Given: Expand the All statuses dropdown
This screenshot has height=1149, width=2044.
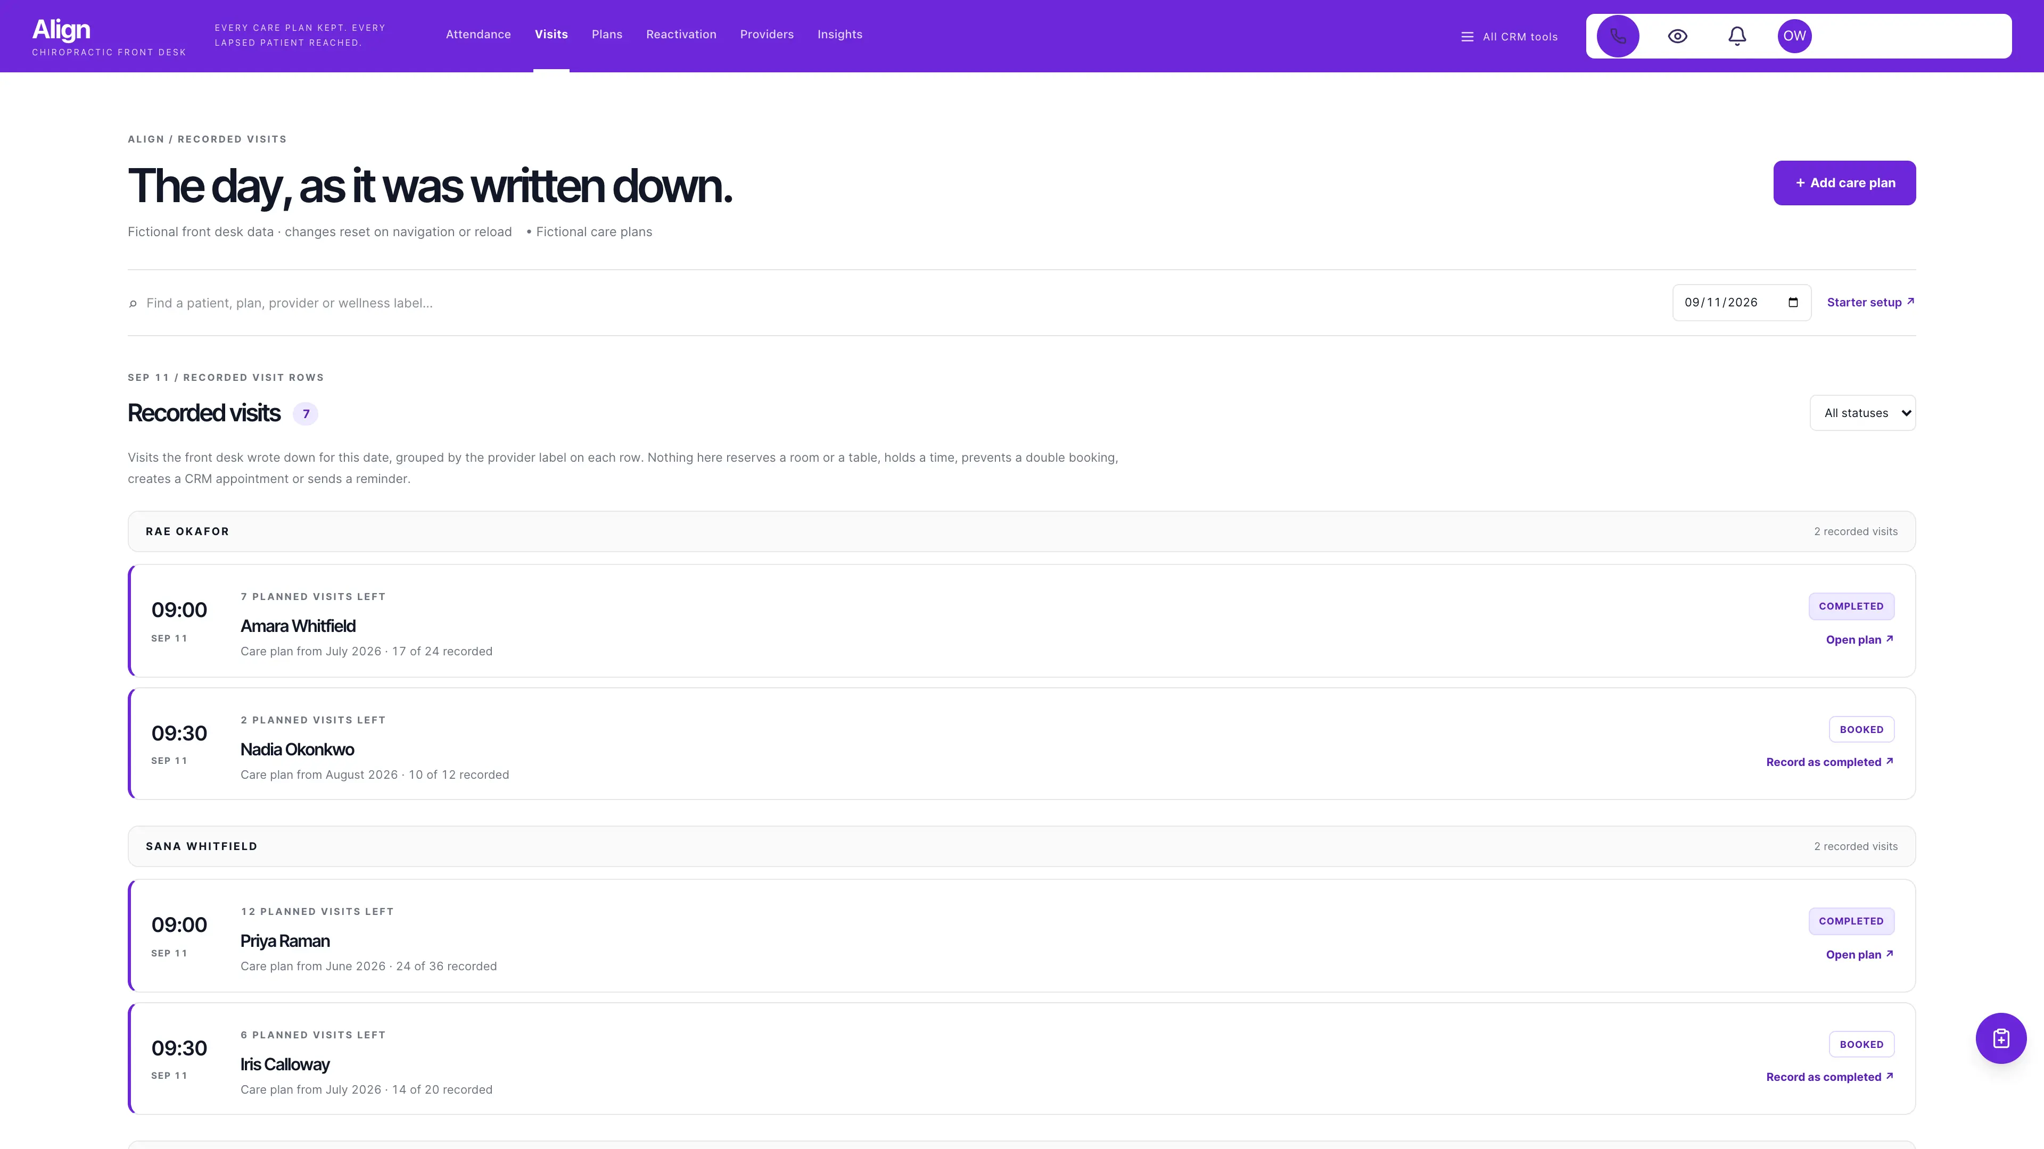Looking at the screenshot, I should pyautogui.click(x=1862, y=413).
